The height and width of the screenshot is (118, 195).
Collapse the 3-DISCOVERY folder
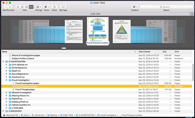coord(3,111)
